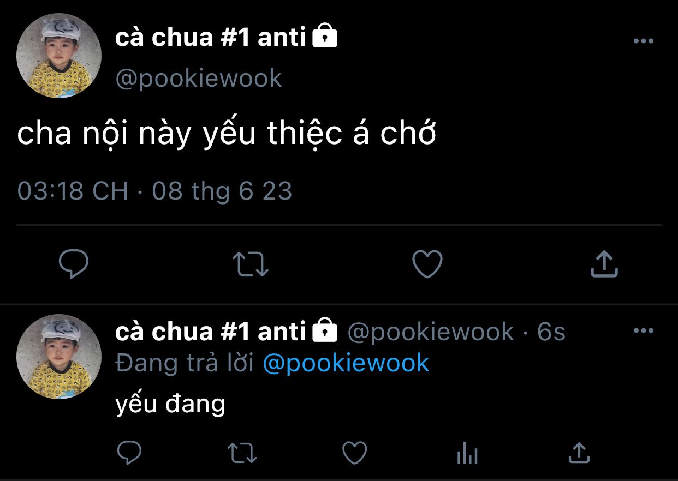Share the 'yếu đang' reply
Image resolution: width=678 pixels, height=481 pixels.
(x=579, y=452)
